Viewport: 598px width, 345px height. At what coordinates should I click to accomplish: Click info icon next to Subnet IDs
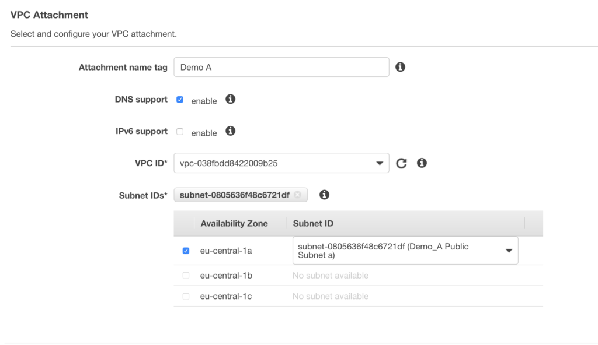(x=324, y=195)
